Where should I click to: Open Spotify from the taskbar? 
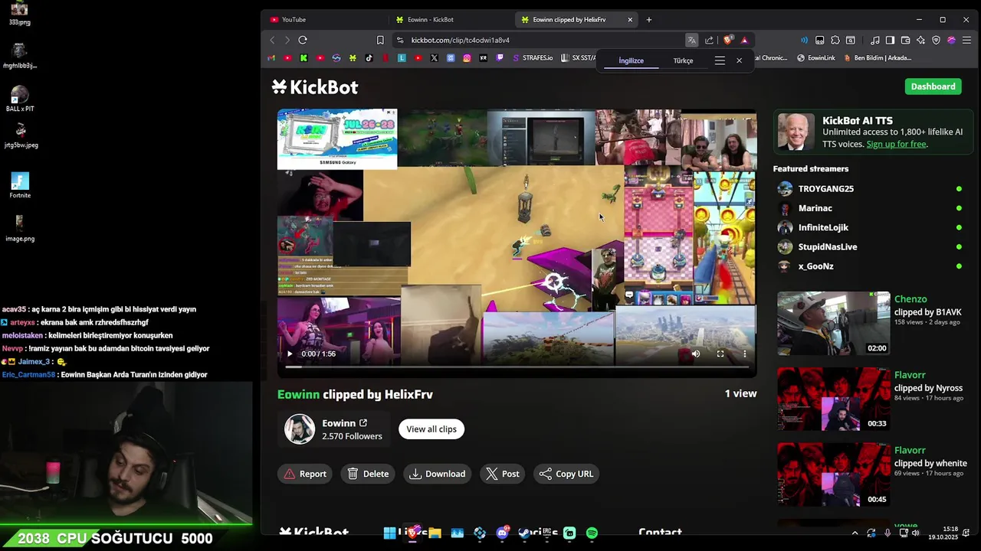592,533
